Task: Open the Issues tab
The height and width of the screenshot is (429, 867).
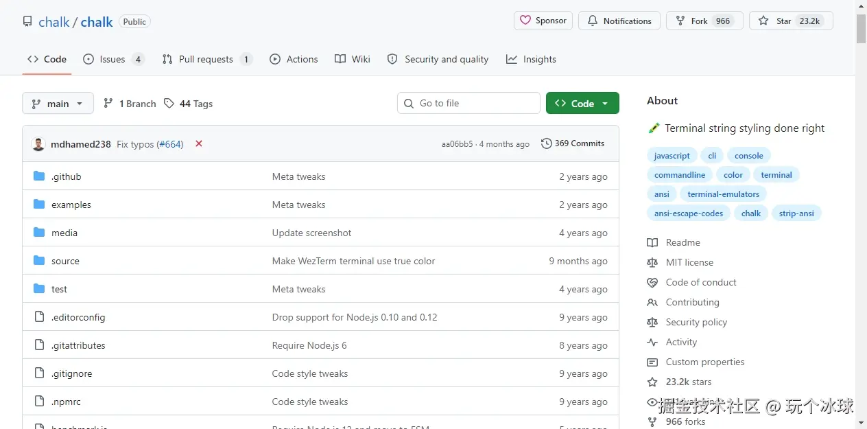Action: tap(114, 59)
